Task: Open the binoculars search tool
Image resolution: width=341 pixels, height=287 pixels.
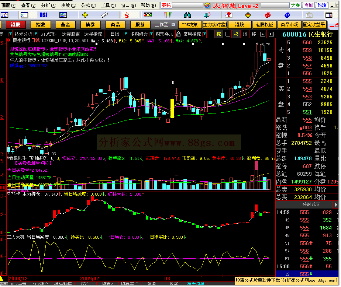Action: pyautogui.click(x=187, y=15)
